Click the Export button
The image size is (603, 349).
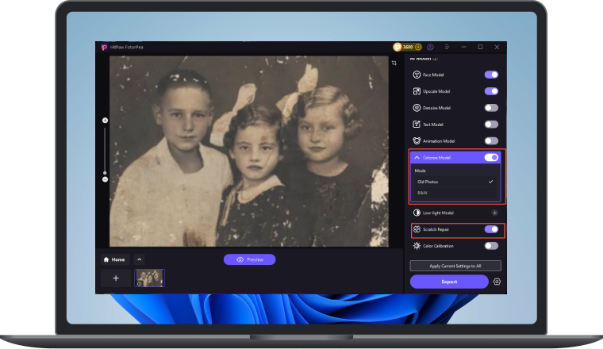click(x=448, y=282)
